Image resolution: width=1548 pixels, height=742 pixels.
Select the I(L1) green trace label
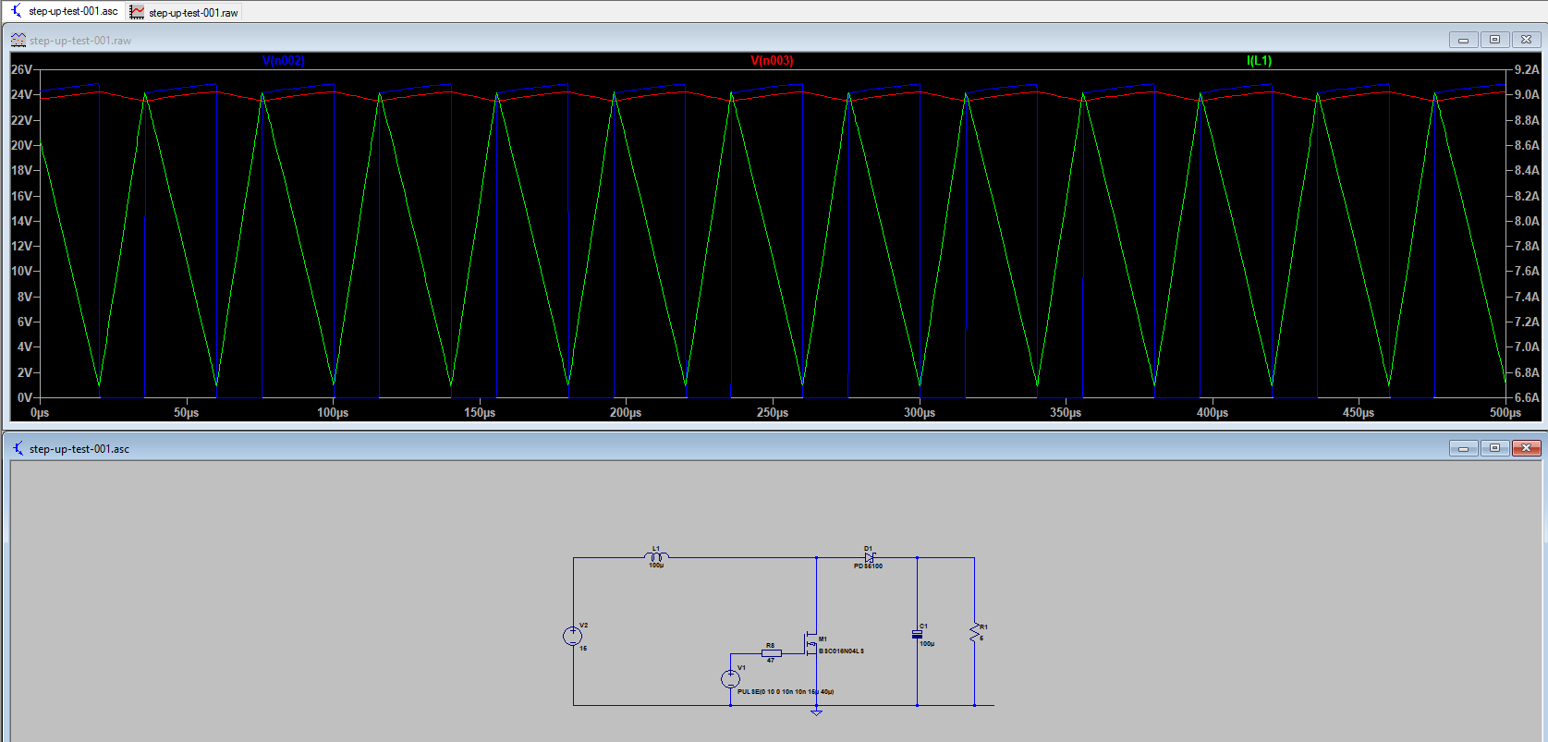tap(1259, 60)
